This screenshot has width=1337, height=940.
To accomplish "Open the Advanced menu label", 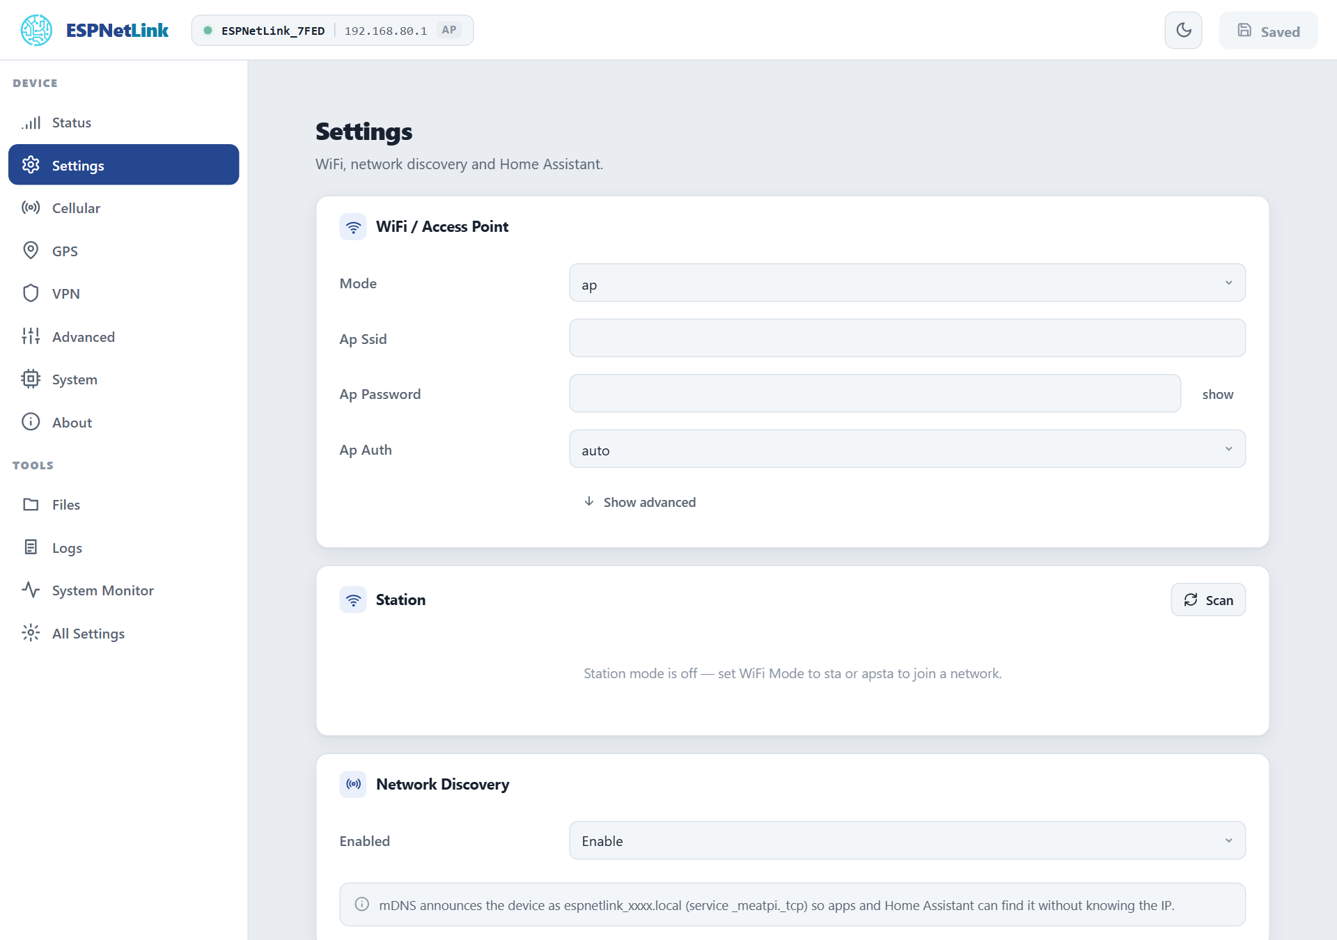I will (84, 337).
